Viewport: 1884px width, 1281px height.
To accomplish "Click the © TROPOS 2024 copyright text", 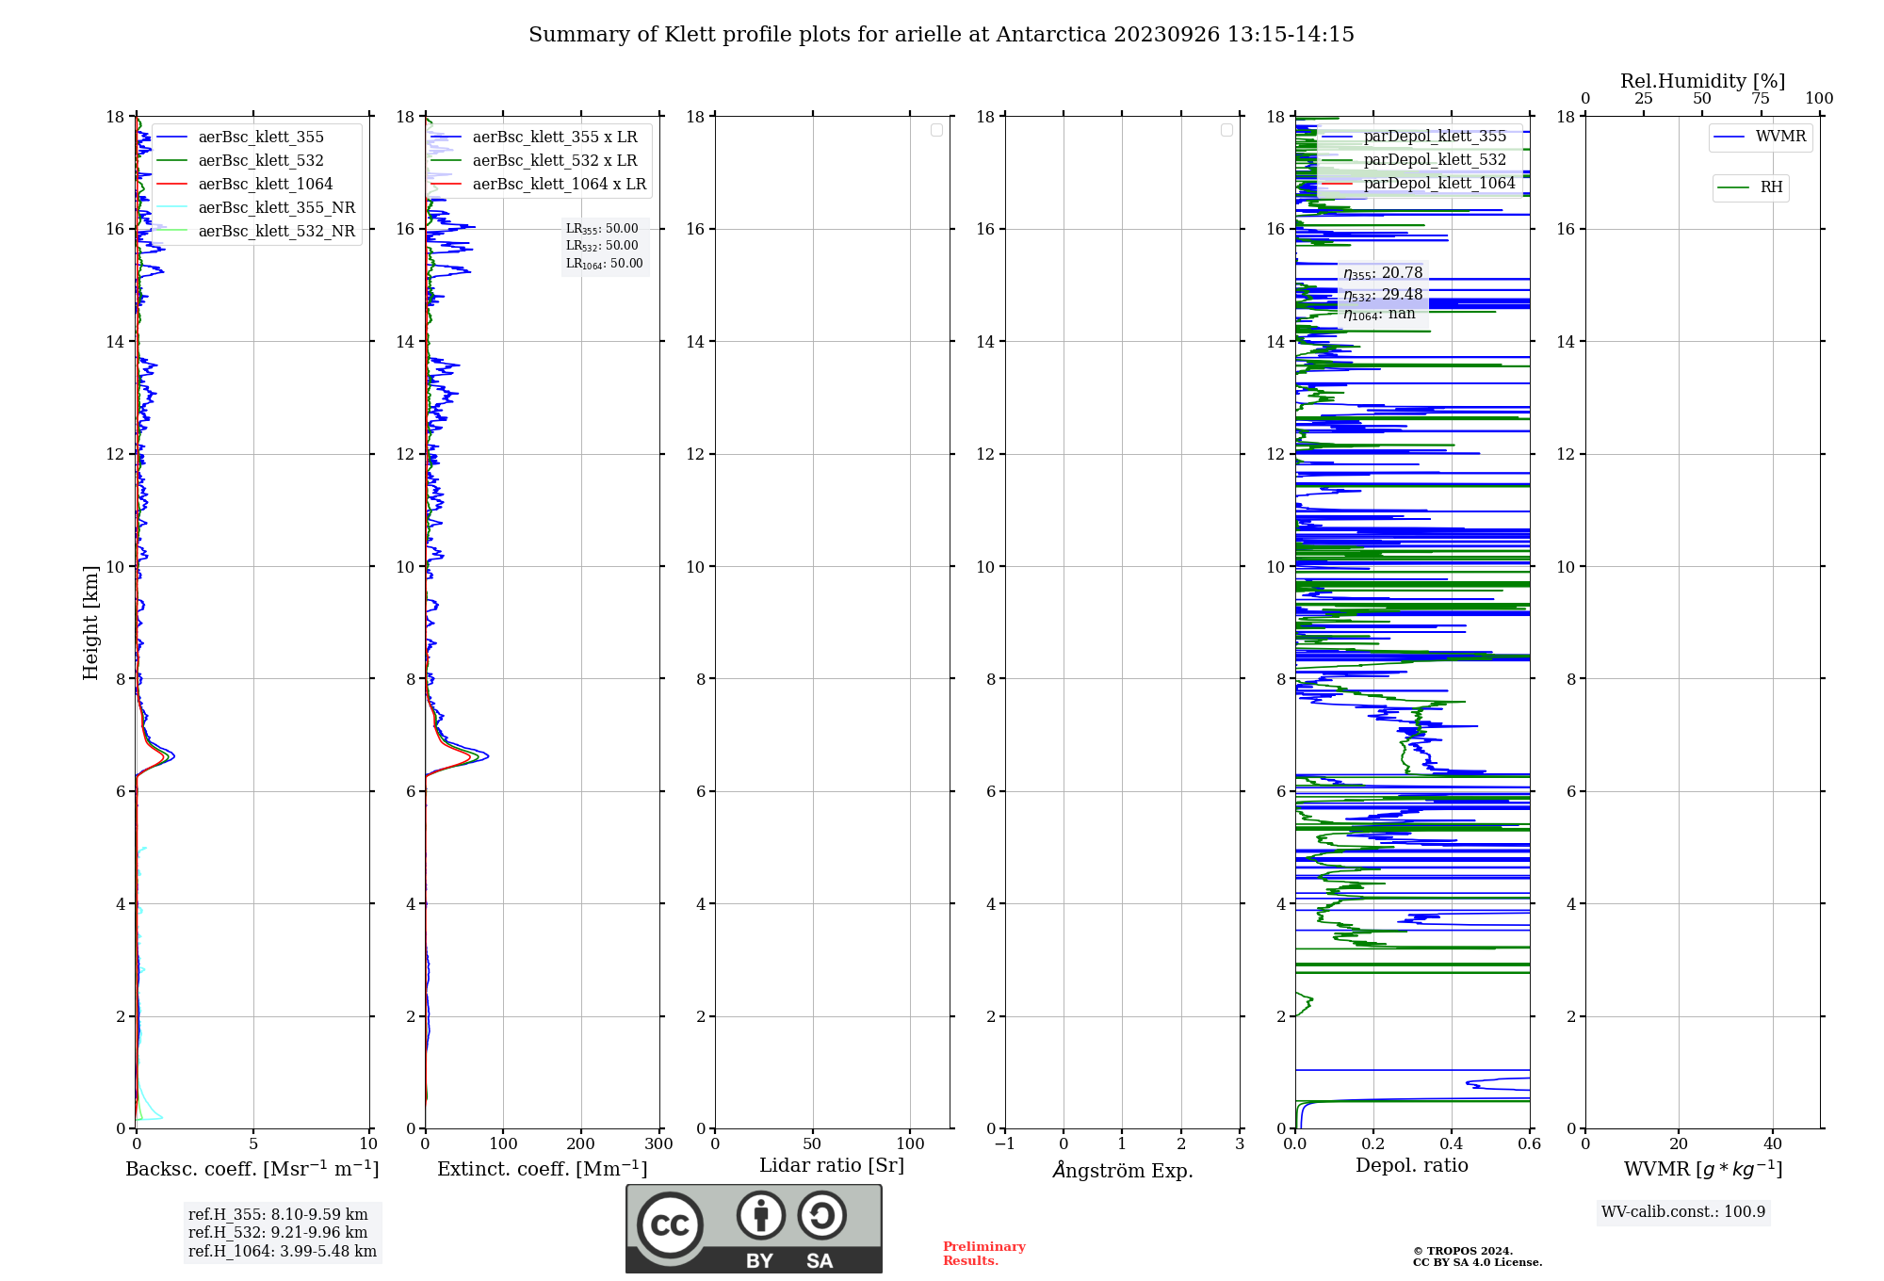I will click(x=1463, y=1251).
